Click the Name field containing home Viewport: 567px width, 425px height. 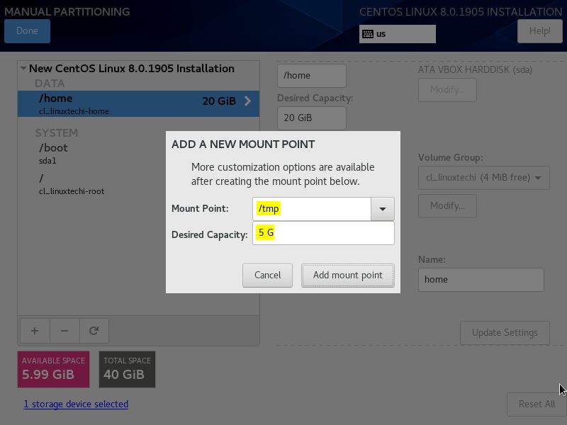(481, 280)
